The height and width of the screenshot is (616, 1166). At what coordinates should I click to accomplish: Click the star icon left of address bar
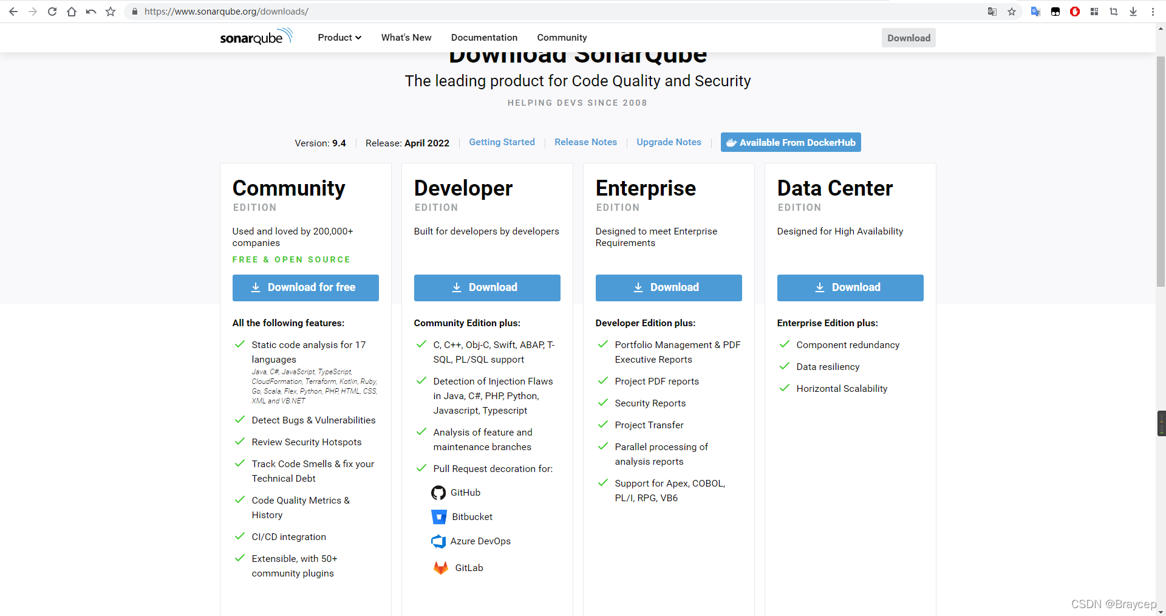click(111, 12)
